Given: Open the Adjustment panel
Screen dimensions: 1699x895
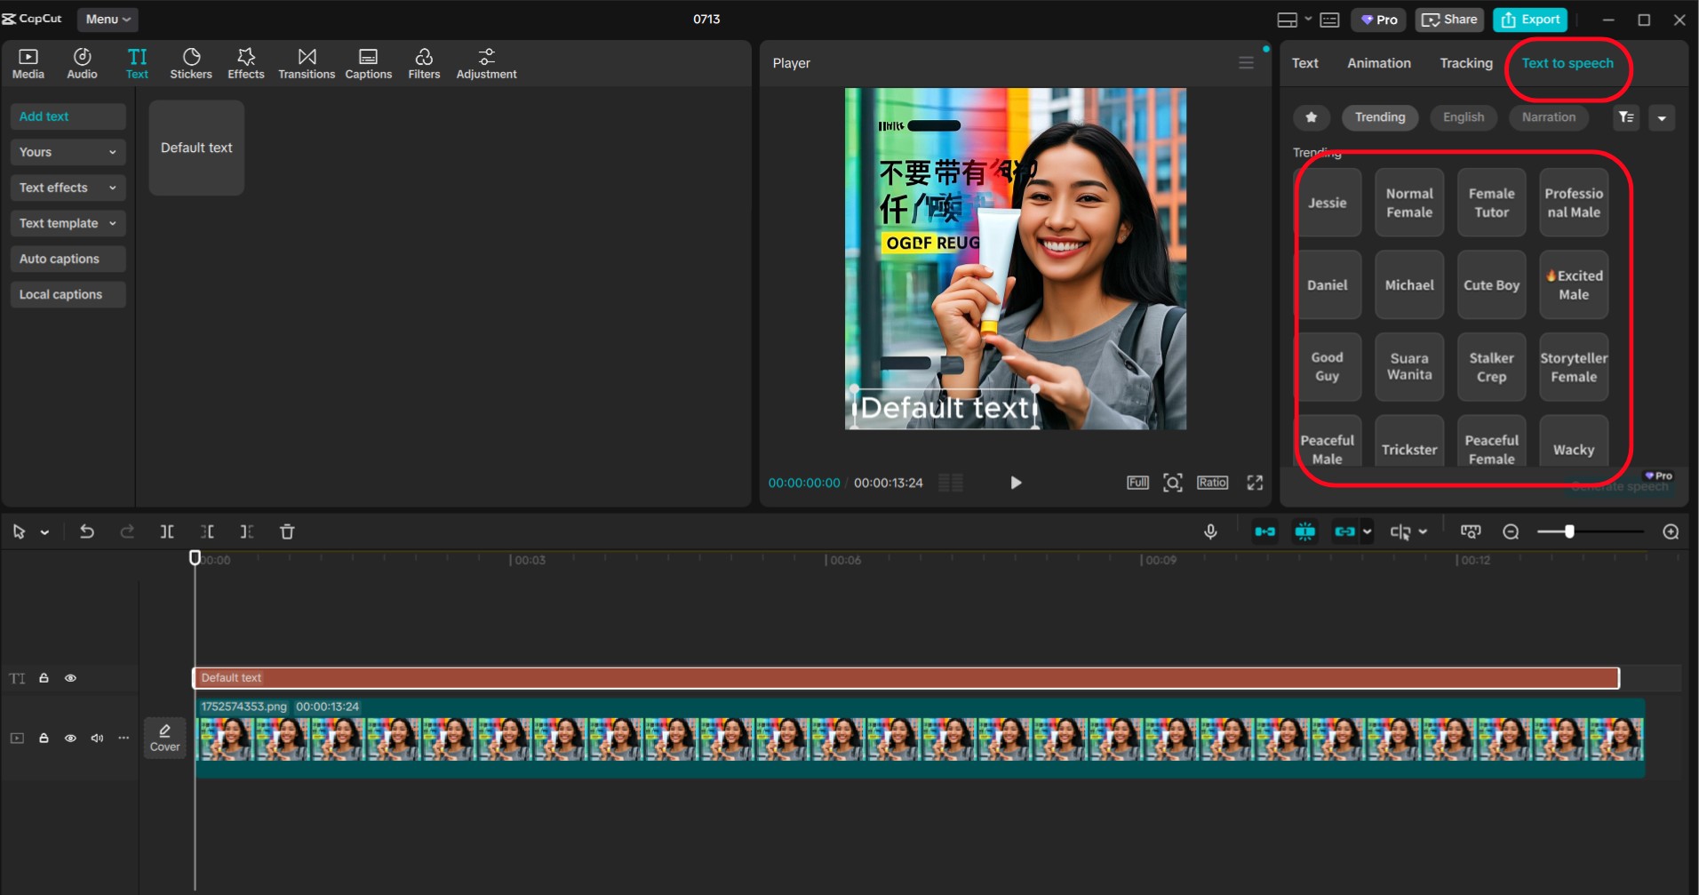Looking at the screenshot, I should (x=486, y=63).
